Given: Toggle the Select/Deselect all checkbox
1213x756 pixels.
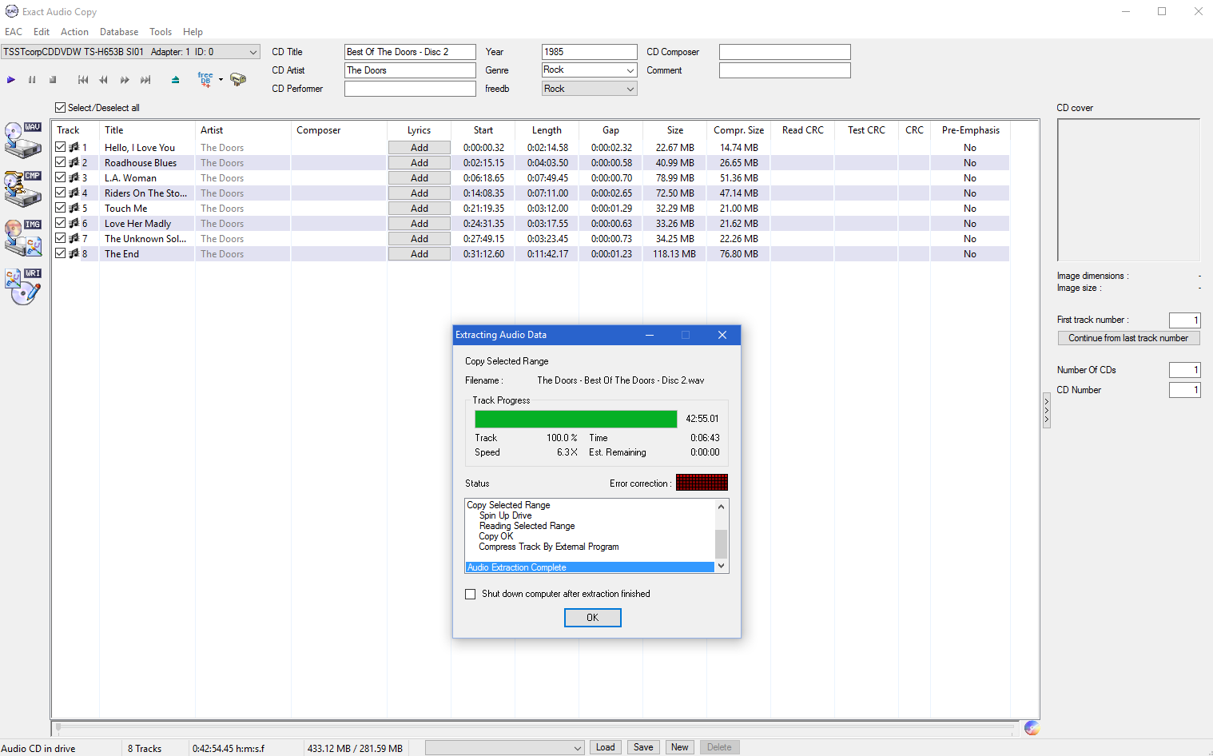Looking at the screenshot, I should (x=60, y=108).
